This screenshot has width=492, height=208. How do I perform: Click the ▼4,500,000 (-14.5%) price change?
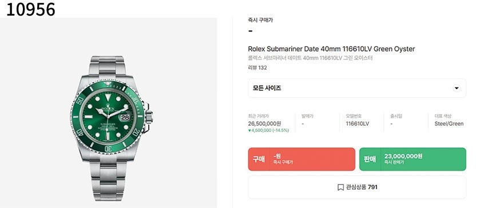click(268, 130)
